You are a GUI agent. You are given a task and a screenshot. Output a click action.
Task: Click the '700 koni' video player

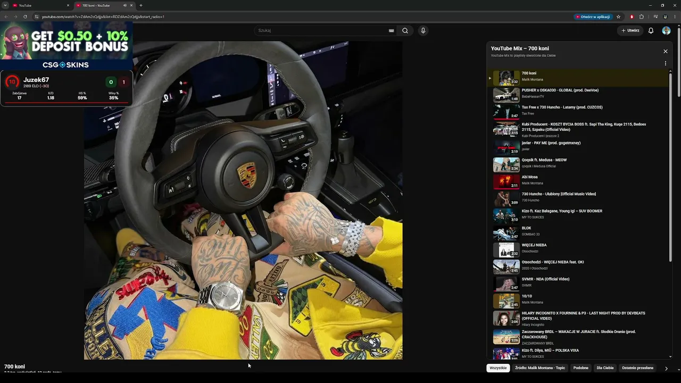[x=243, y=200]
